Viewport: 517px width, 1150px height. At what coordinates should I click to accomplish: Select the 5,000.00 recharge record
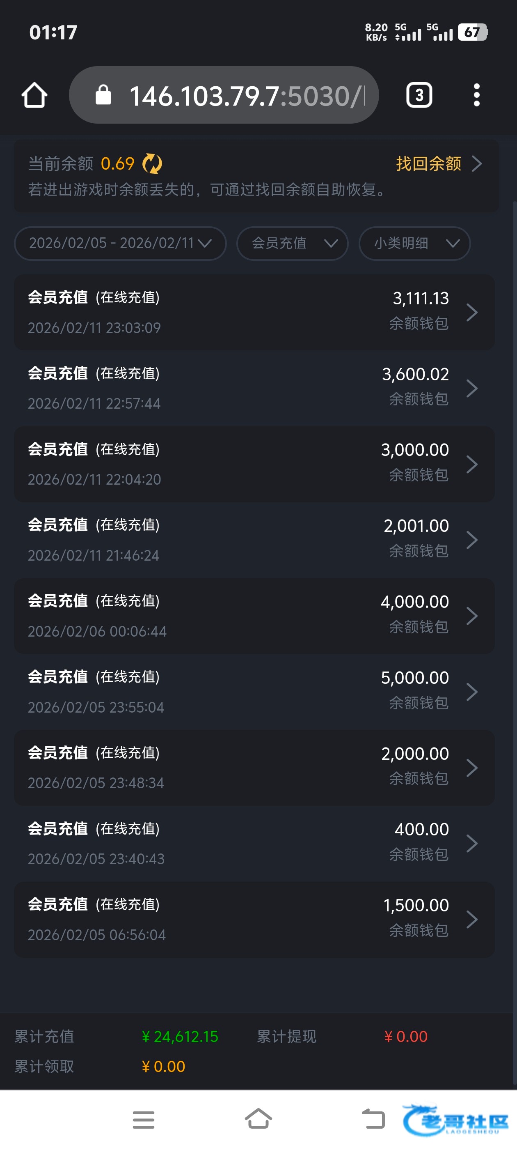254,692
